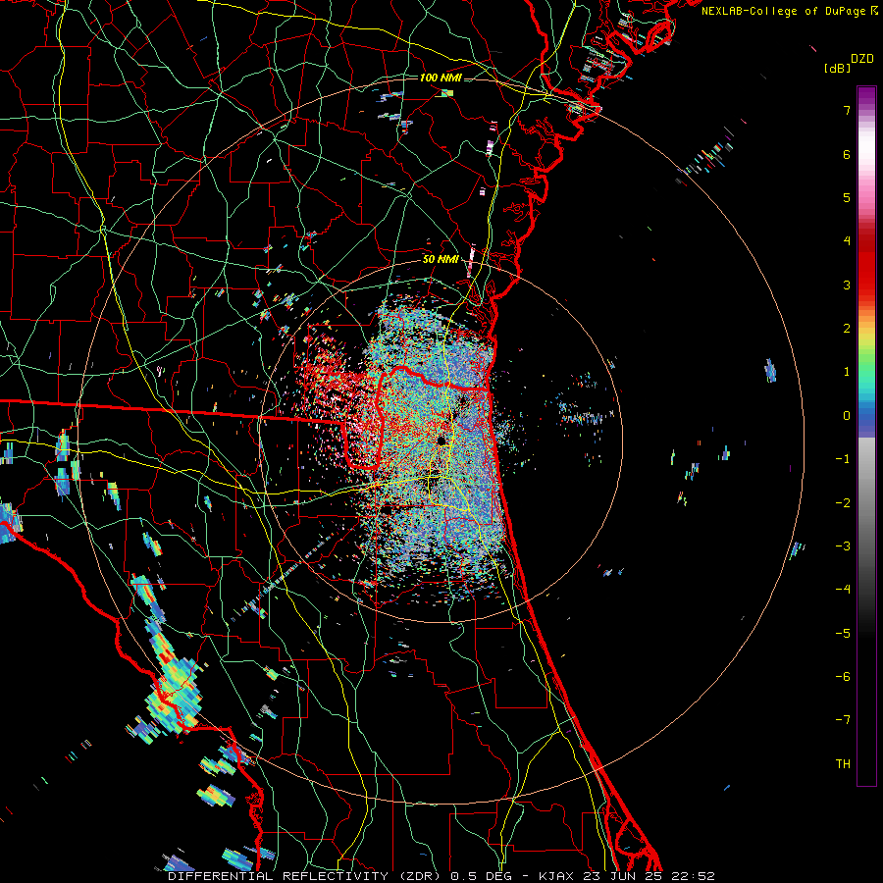Click the -2 value on the ZDR scale
883x883 pixels.
(843, 502)
